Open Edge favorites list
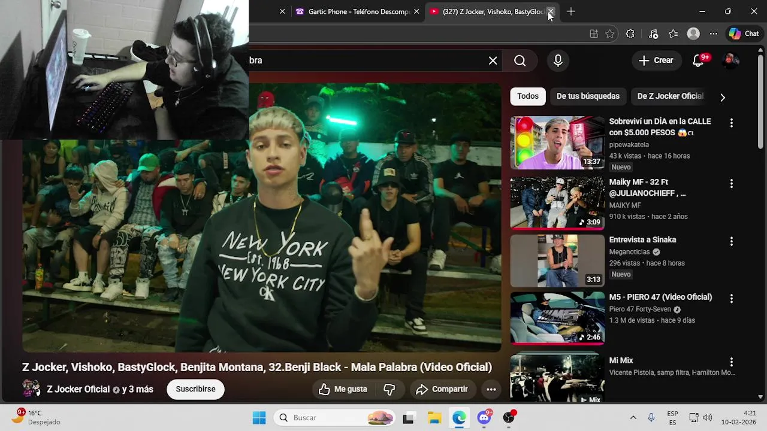Screen dimensions: 767x431 click(x=674, y=34)
